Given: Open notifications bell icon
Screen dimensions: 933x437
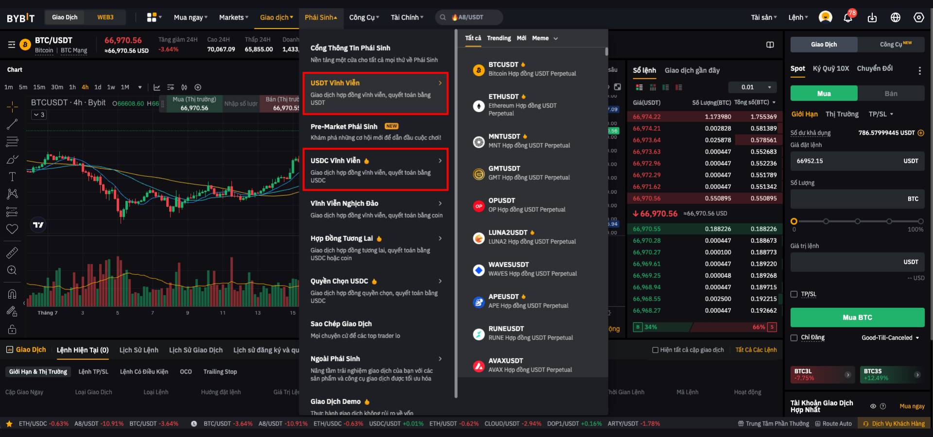Looking at the screenshot, I should coord(847,17).
